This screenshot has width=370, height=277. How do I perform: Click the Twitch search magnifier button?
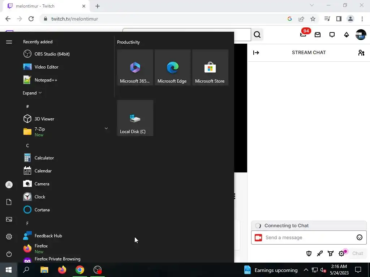[257, 35]
